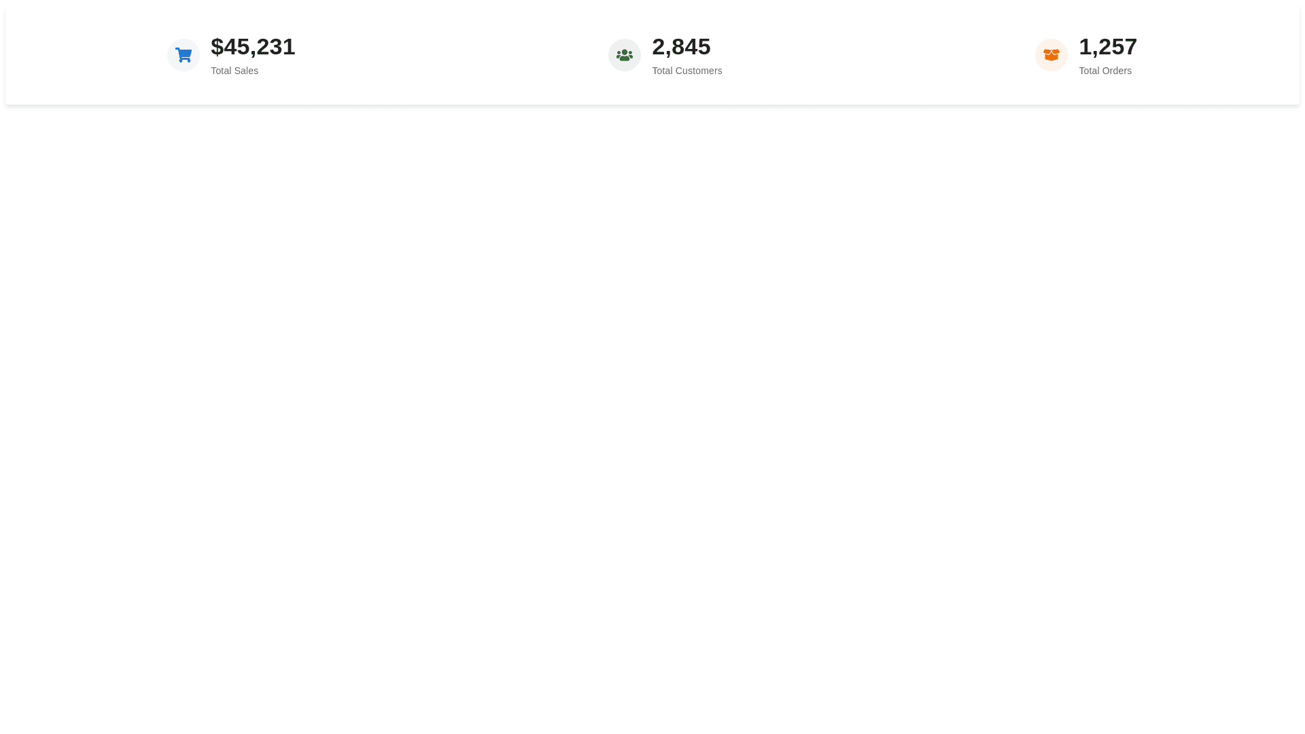
Task: Click the Total Orders label
Action: [x=1105, y=71]
